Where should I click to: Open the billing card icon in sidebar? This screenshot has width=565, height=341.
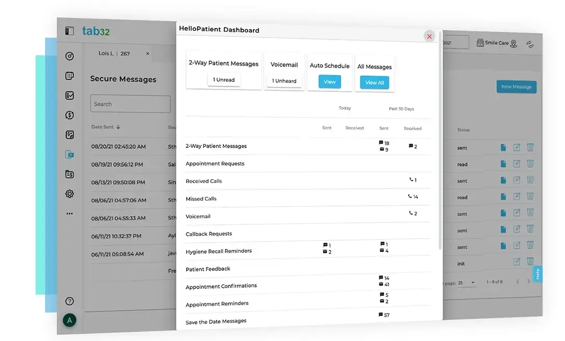[x=70, y=174]
